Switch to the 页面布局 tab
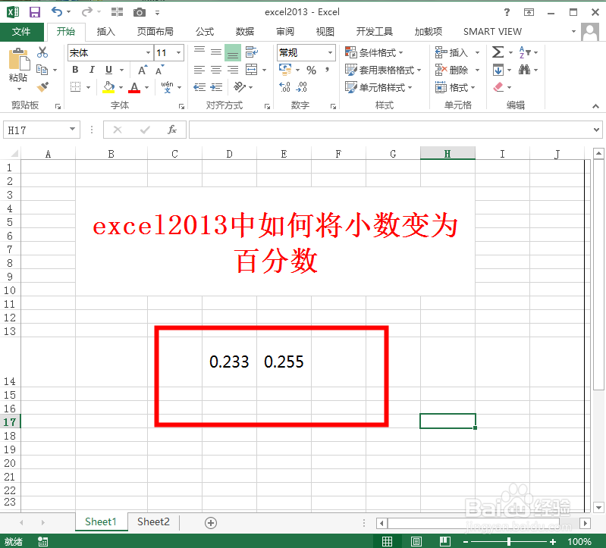The height and width of the screenshot is (548, 606). pos(155,32)
